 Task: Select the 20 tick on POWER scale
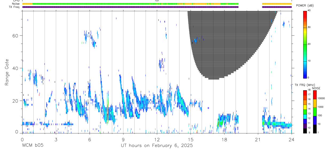[309, 44]
